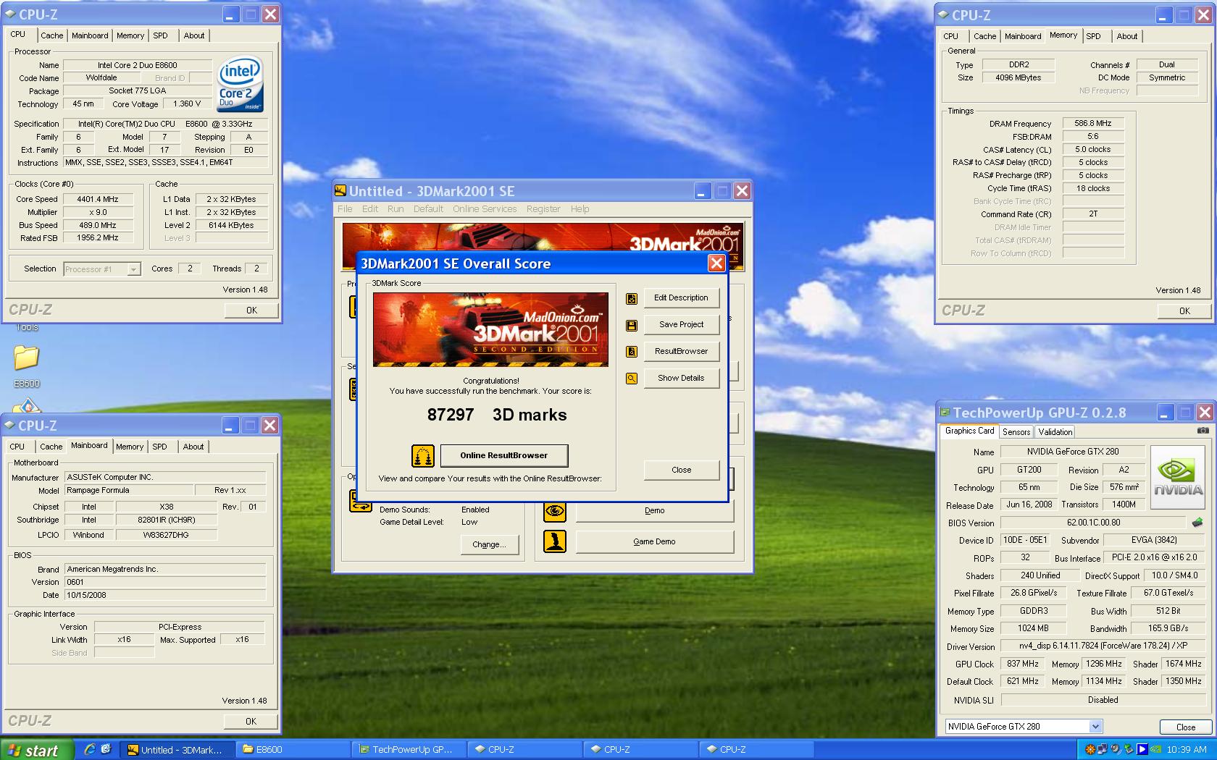Click the Show Details magnifier icon

[632, 379]
